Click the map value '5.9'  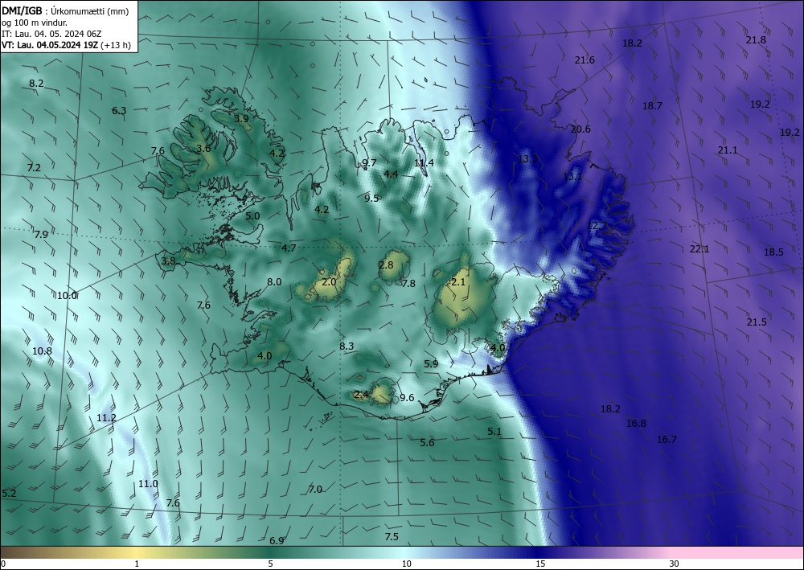(431, 363)
